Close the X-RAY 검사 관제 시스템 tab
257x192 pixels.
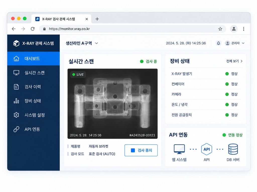click(87, 19)
